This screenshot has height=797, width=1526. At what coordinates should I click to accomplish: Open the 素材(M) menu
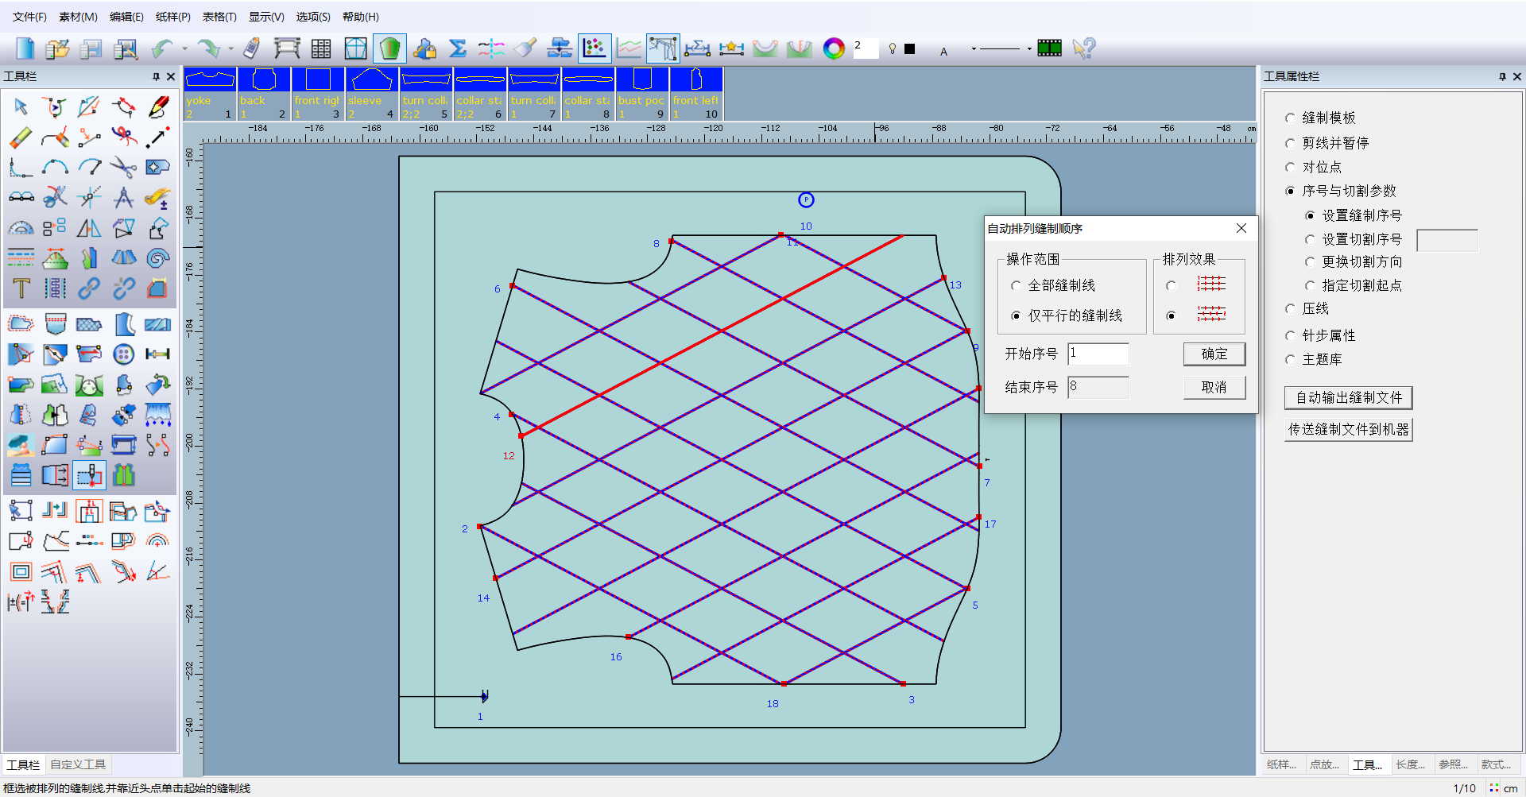pyautogui.click(x=78, y=17)
